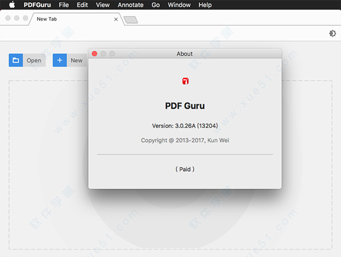Image resolution: width=341 pixels, height=257 pixels.
Task: Click the PDF Guru title in About
Action: click(x=185, y=106)
